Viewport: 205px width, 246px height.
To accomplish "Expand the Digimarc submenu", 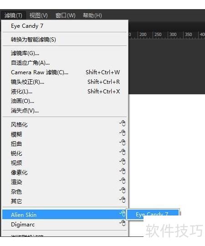I will (65, 225).
